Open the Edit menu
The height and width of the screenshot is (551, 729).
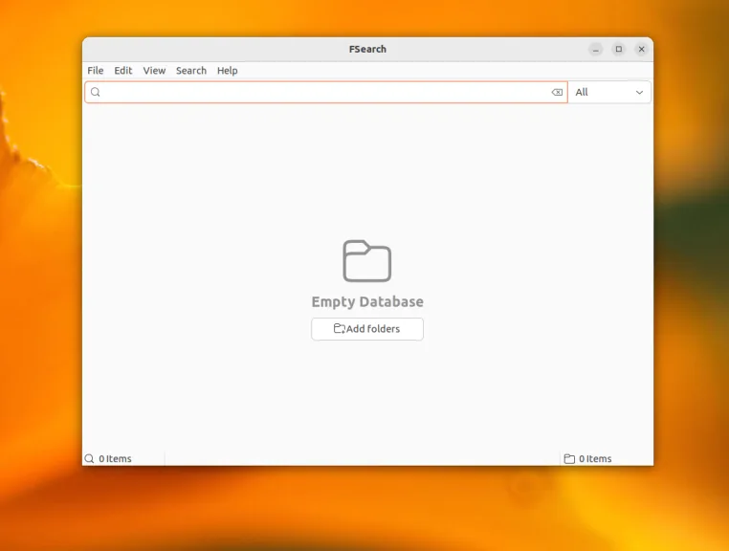coord(123,71)
